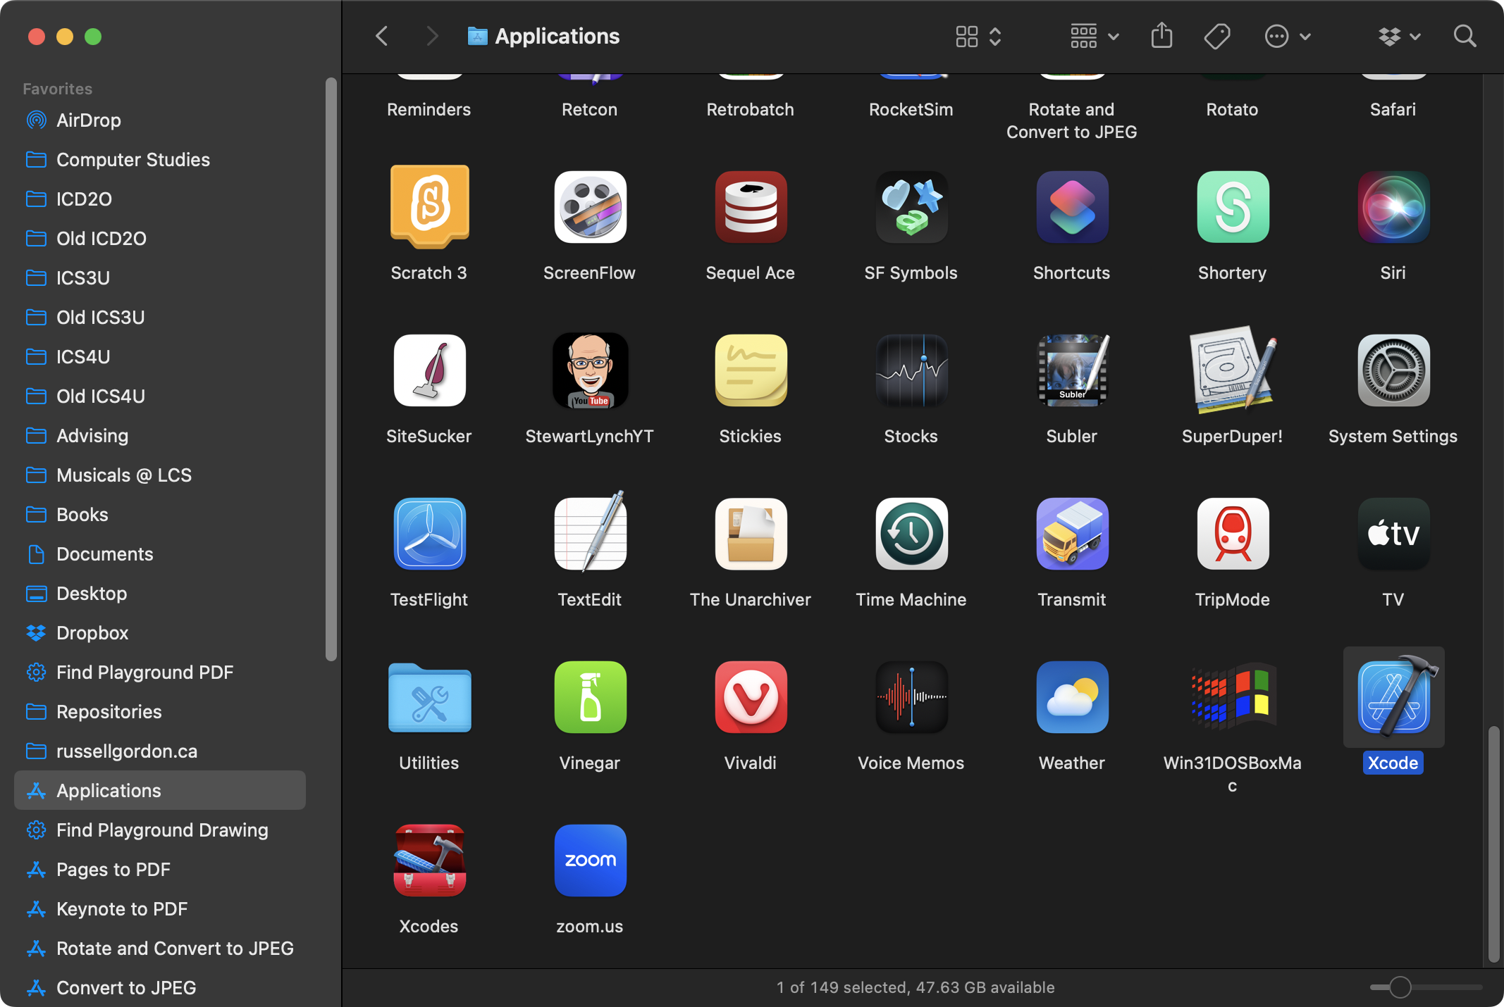The image size is (1504, 1007).
Task: Open the Utilities folder
Action: click(x=429, y=697)
